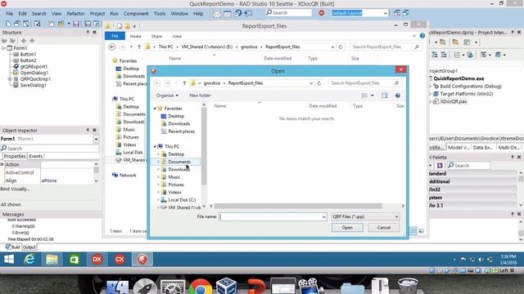Click the File name input field

point(270,216)
